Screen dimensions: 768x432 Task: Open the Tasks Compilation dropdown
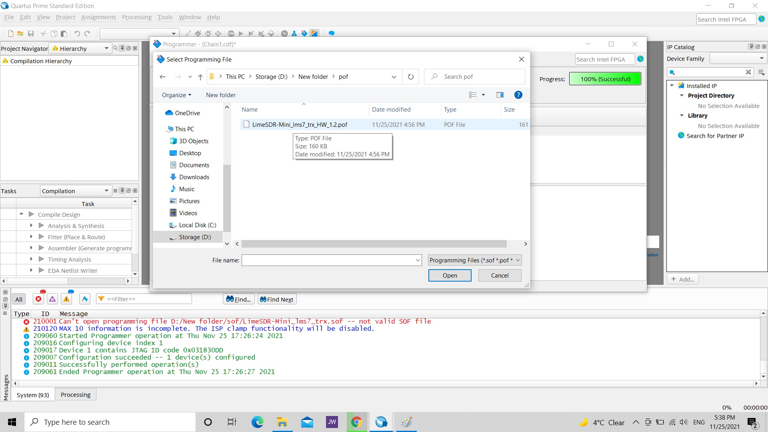pyautogui.click(x=75, y=191)
